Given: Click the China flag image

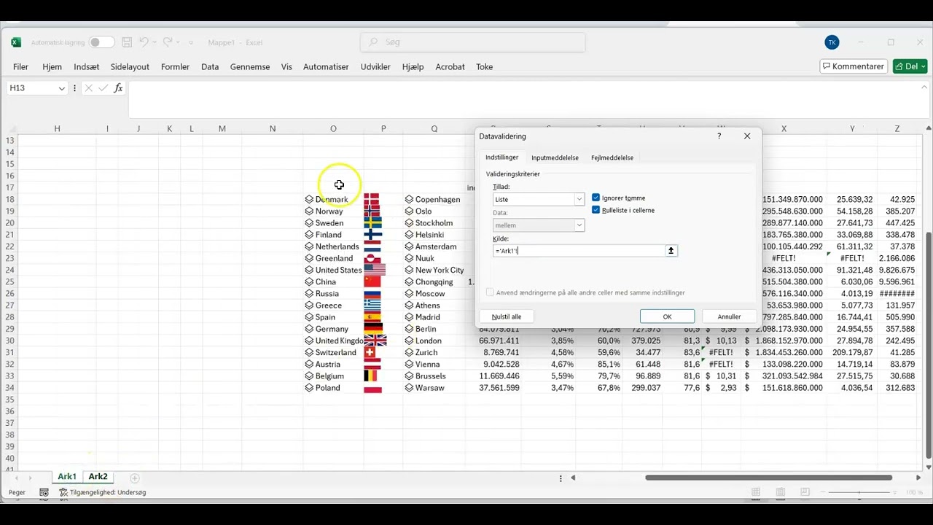Looking at the screenshot, I should click(x=372, y=281).
